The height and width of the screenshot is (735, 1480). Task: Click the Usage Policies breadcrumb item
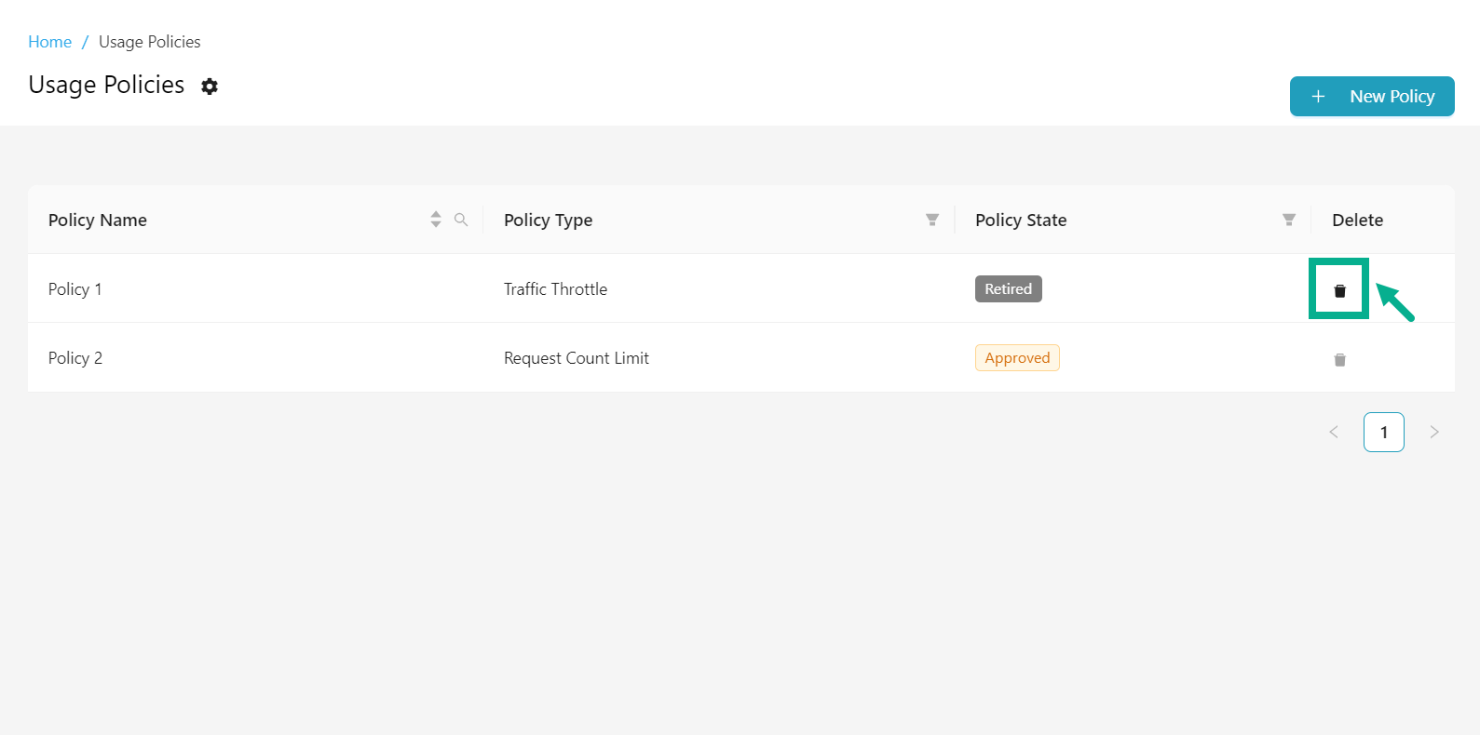(150, 42)
